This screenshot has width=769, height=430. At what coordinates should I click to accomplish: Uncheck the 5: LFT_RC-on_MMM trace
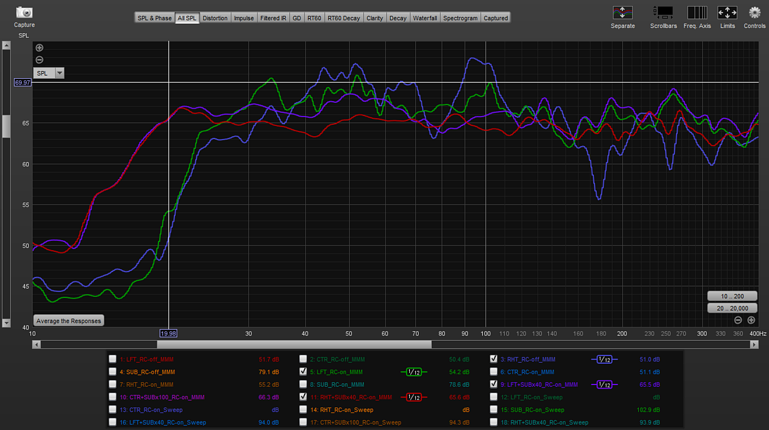(x=303, y=371)
